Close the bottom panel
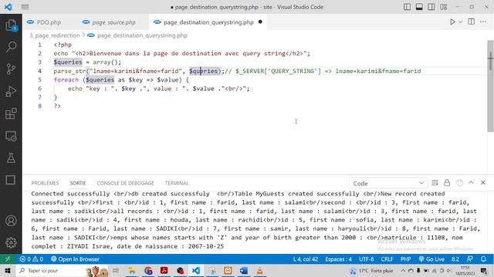This screenshot has height=277, width=494. click(x=483, y=182)
